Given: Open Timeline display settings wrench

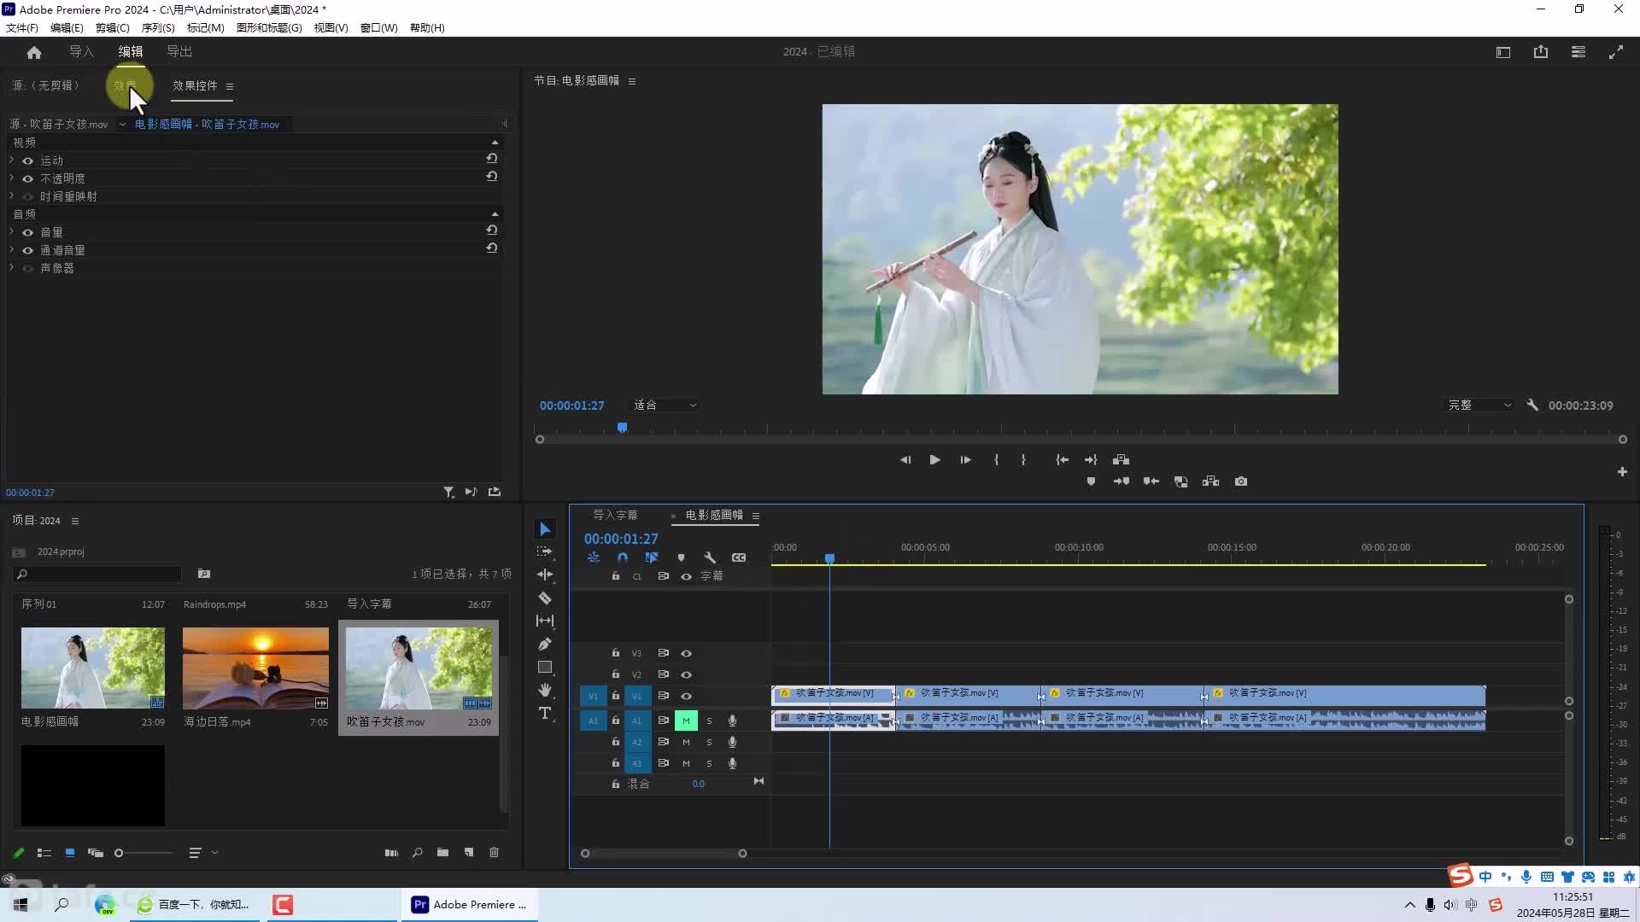Looking at the screenshot, I should [710, 557].
